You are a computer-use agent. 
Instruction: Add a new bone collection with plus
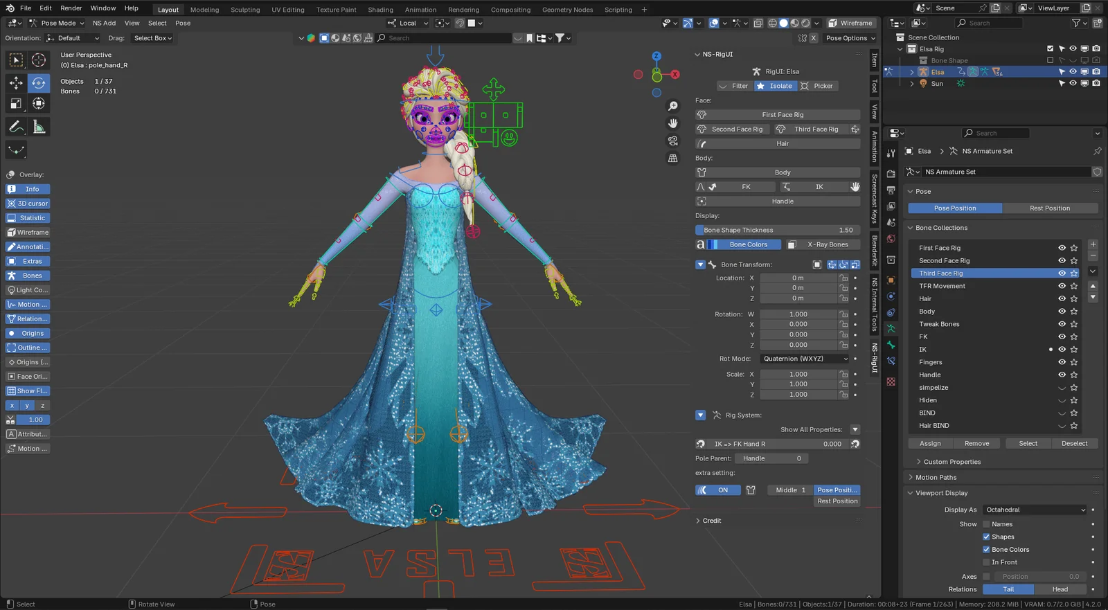(x=1093, y=244)
